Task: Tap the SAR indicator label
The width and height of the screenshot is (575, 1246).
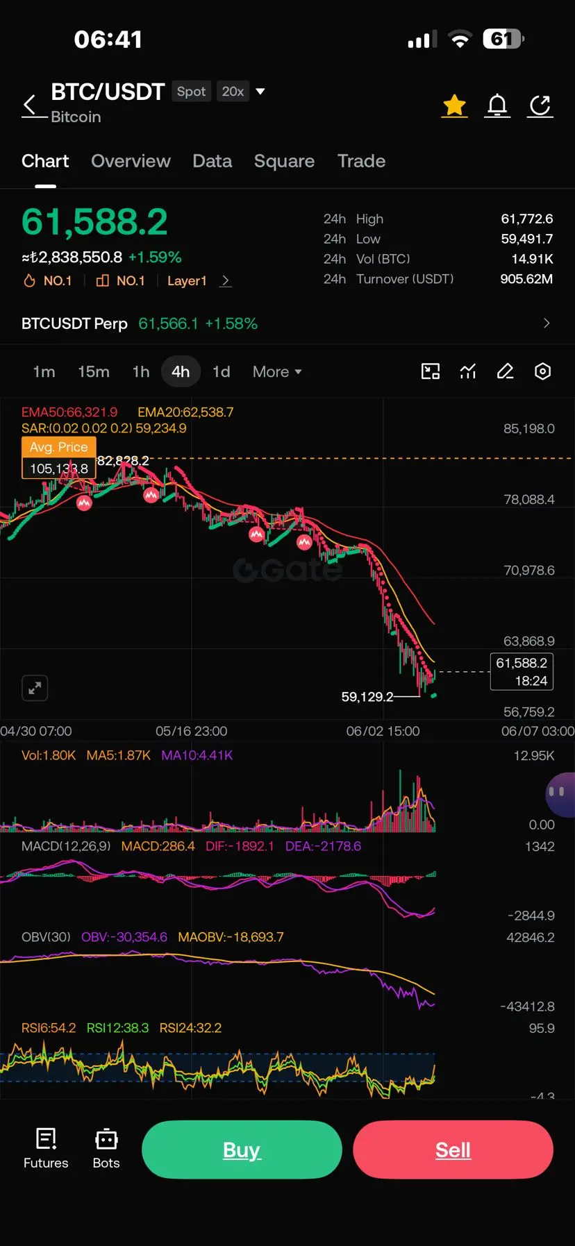Action: click(x=104, y=428)
